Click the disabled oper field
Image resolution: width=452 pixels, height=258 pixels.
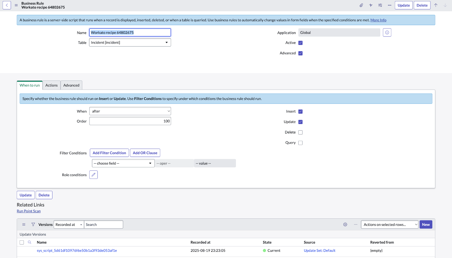point(174,163)
